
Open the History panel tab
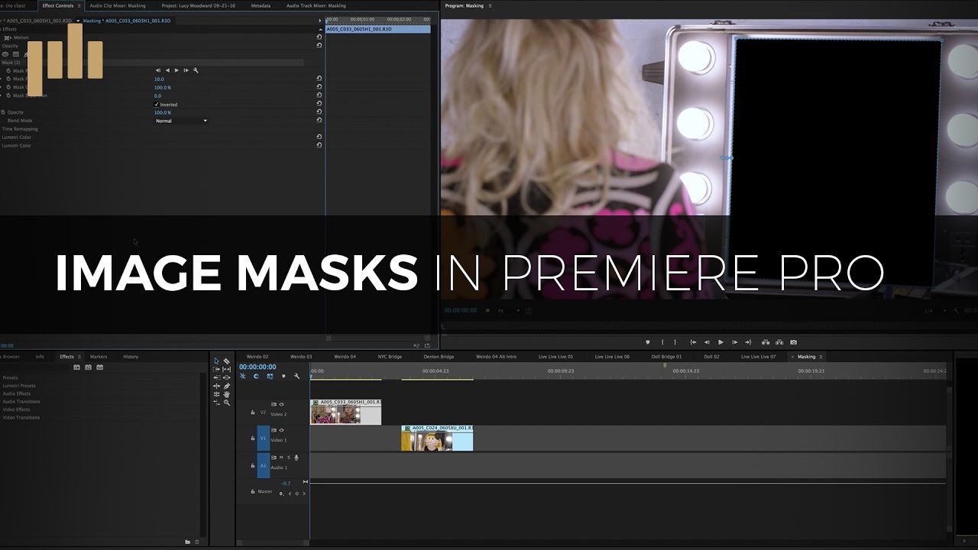point(131,357)
